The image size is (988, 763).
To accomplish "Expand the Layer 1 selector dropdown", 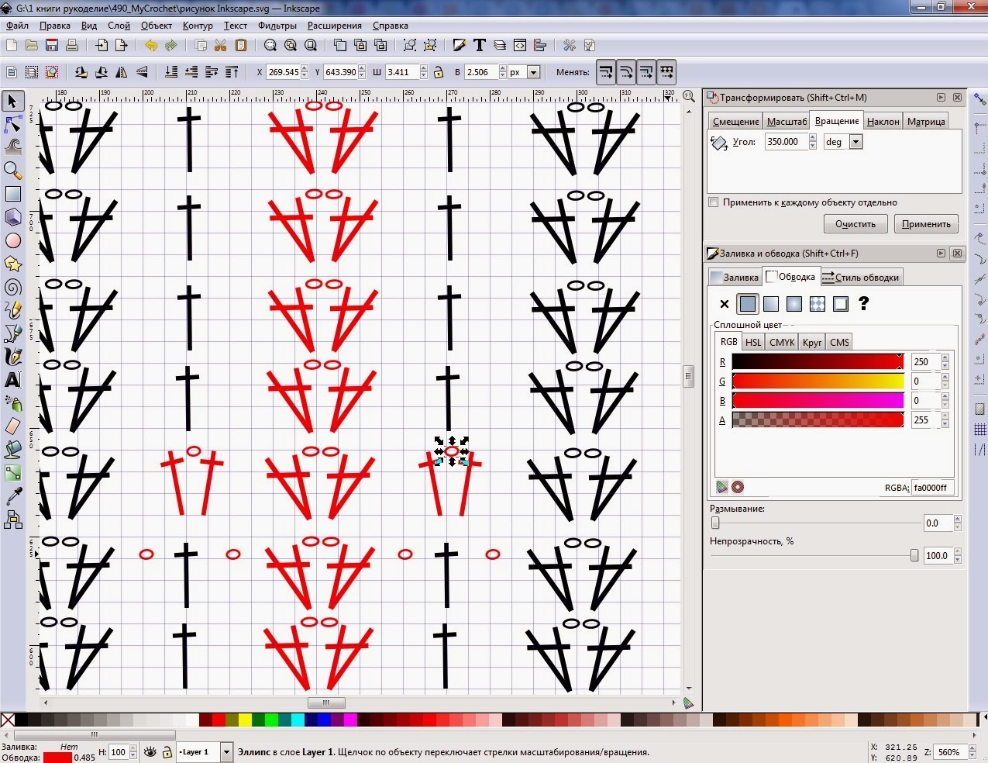I will [x=227, y=752].
